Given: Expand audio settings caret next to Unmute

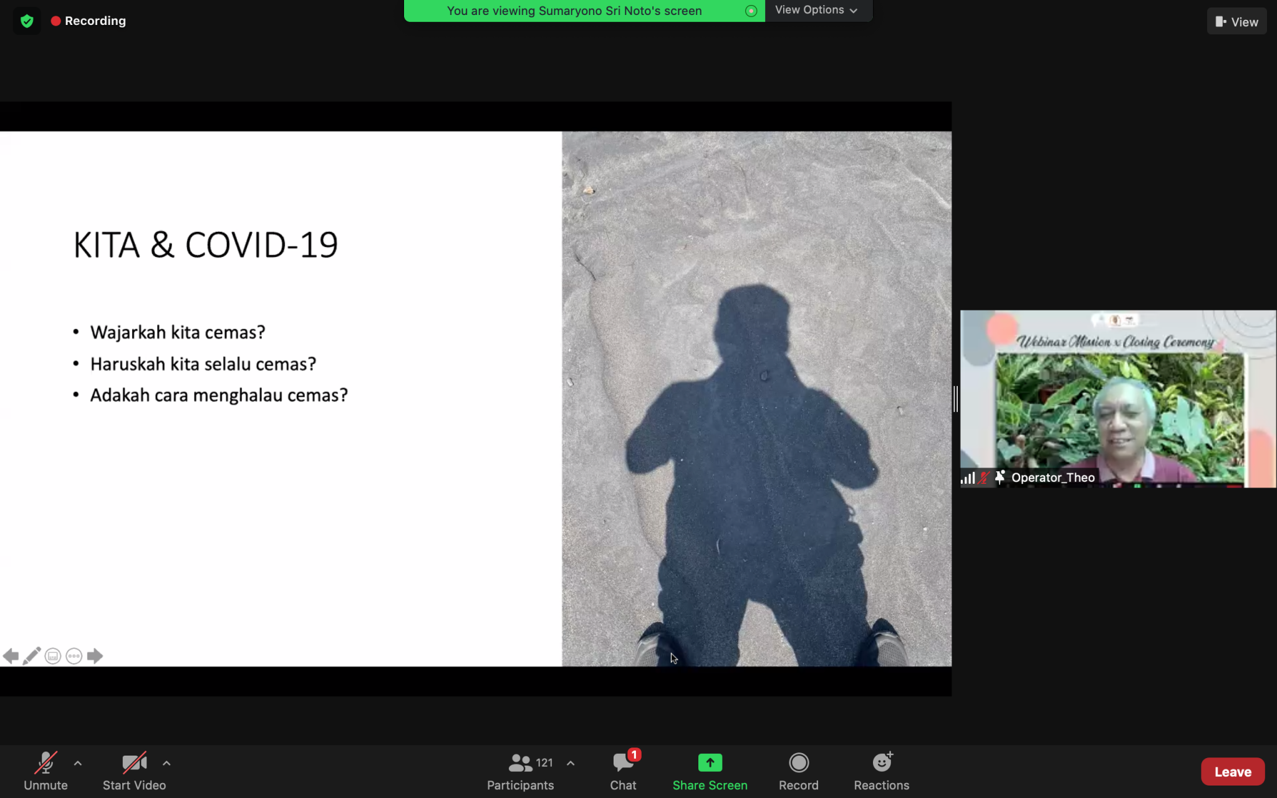Looking at the screenshot, I should [78, 763].
